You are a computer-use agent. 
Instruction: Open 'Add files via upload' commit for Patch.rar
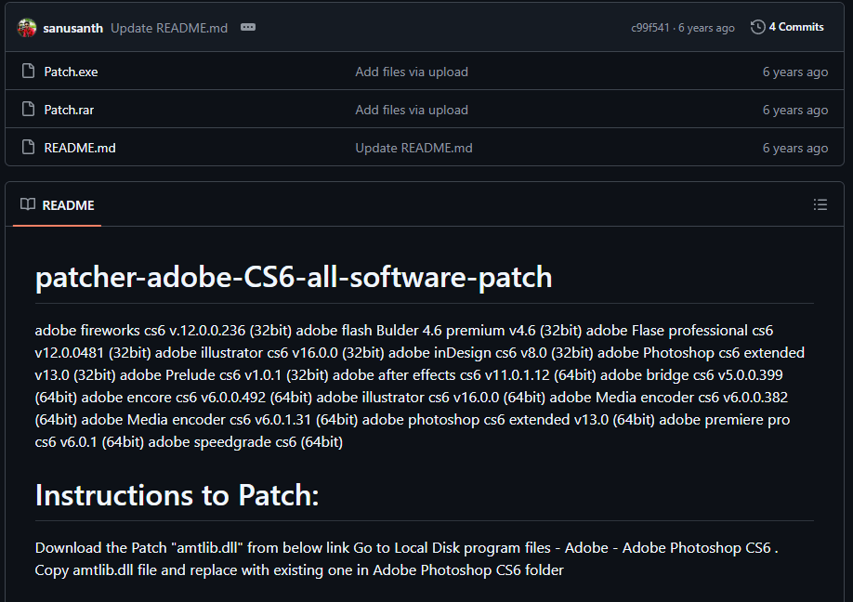click(412, 110)
